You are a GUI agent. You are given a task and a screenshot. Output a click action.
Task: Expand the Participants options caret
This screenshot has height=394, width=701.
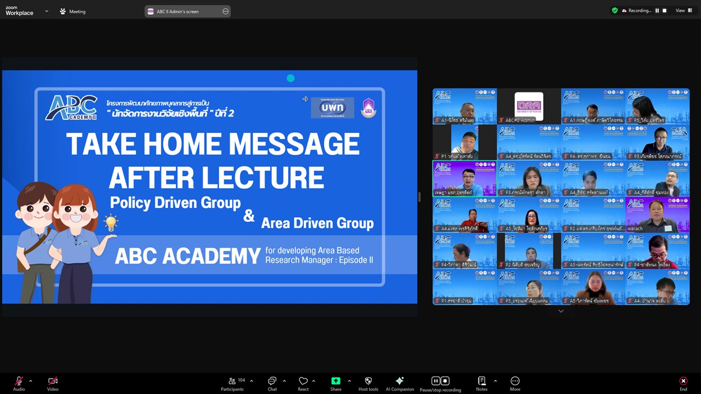[251, 381]
